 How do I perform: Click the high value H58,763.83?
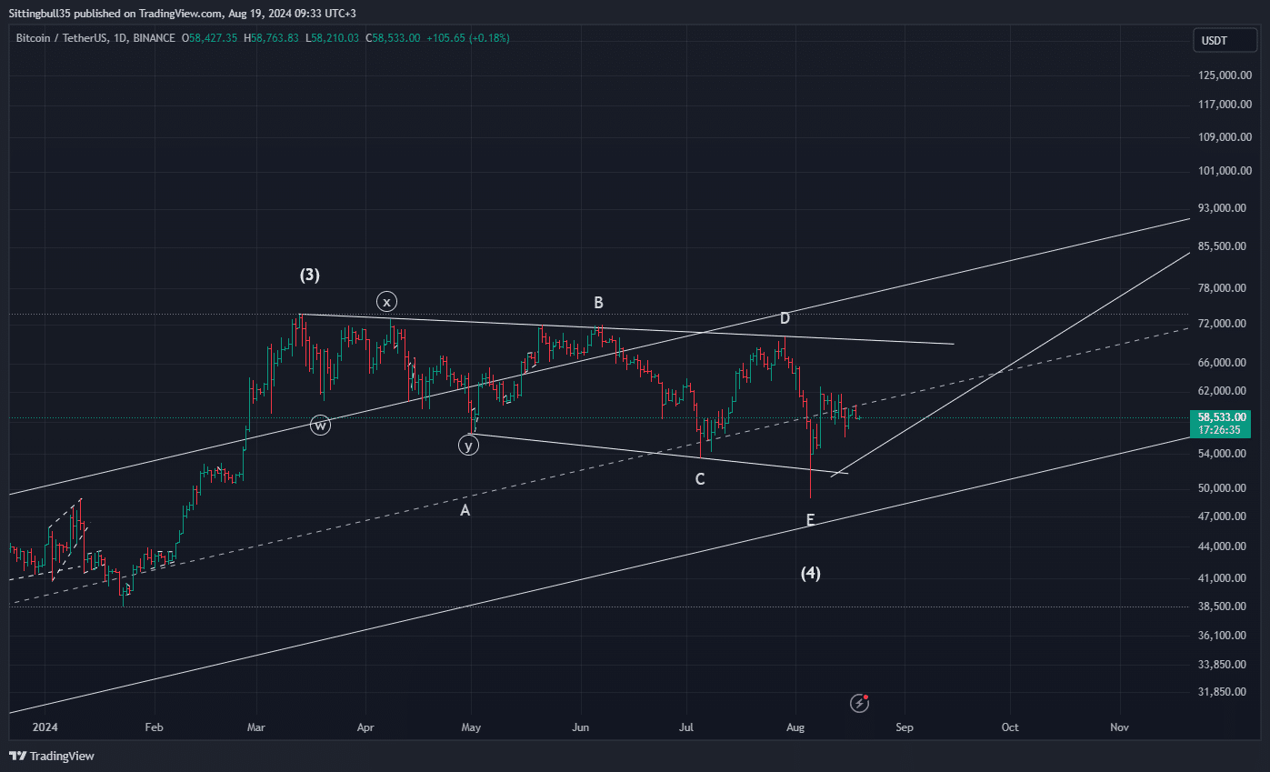[272, 38]
